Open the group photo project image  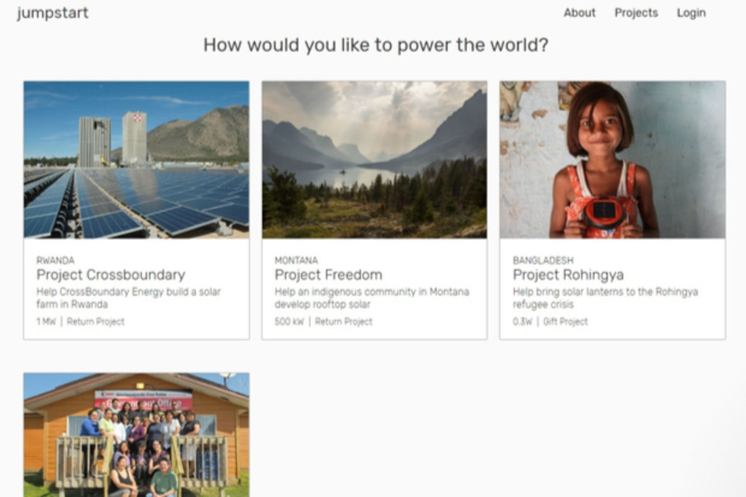click(x=136, y=434)
